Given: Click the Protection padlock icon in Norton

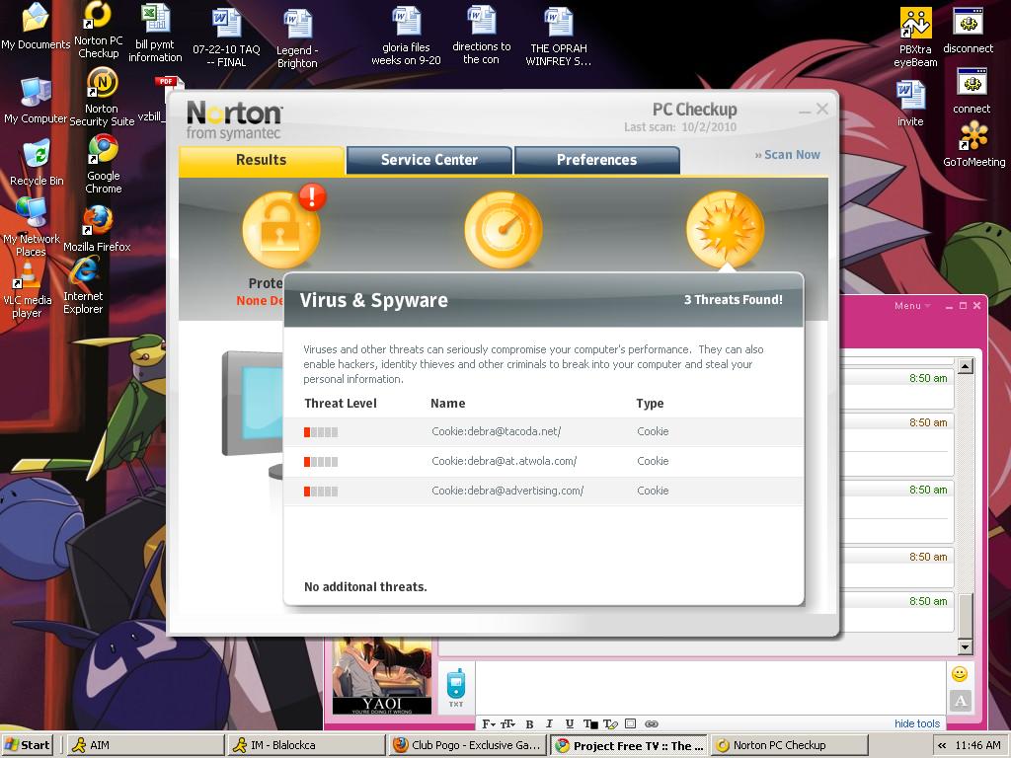Looking at the screenshot, I should coord(280,230).
